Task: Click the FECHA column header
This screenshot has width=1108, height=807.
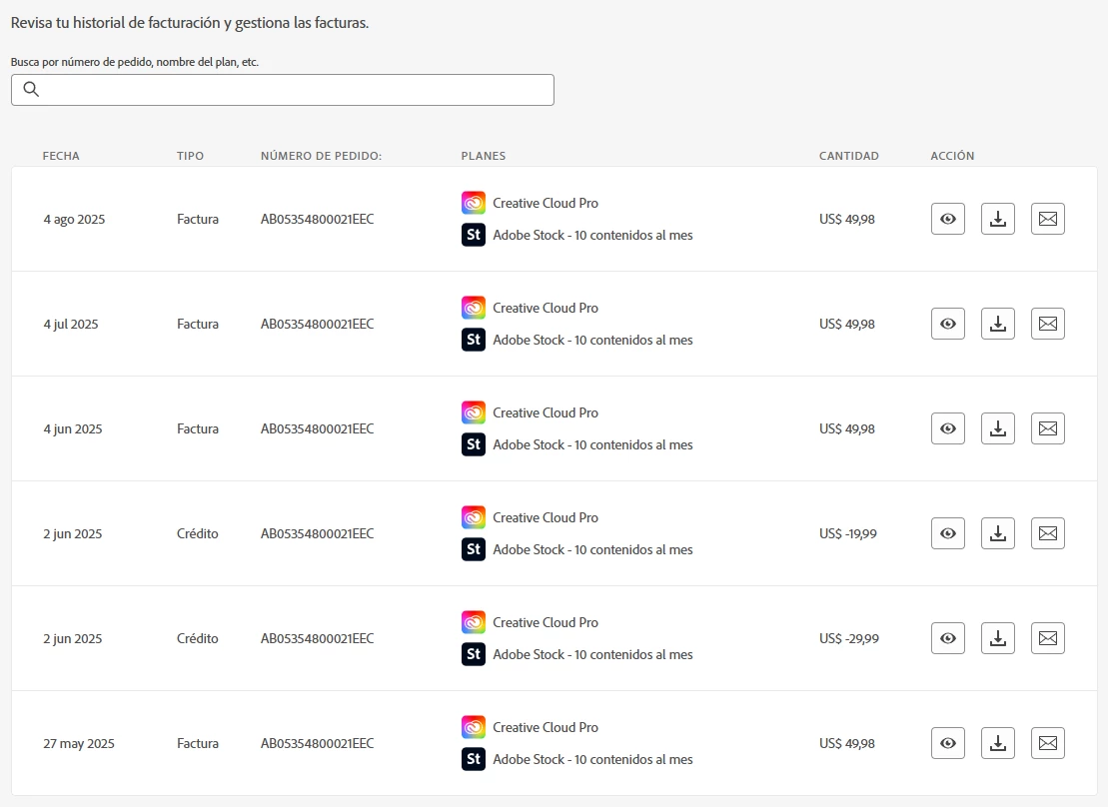Action: coord(61,156)
